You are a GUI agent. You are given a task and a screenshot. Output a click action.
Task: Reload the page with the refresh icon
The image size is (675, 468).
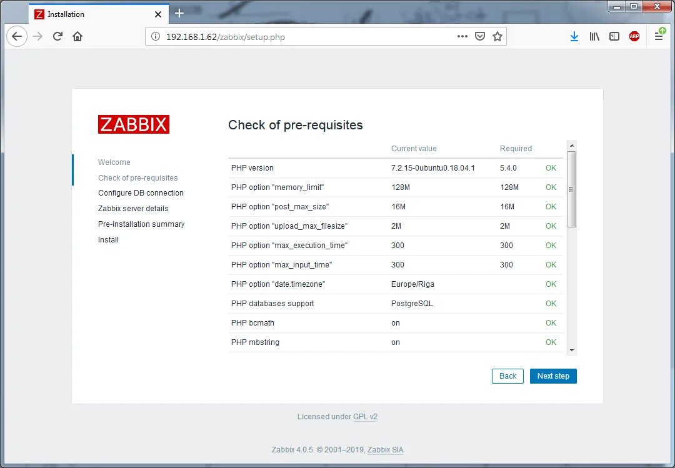57,37
